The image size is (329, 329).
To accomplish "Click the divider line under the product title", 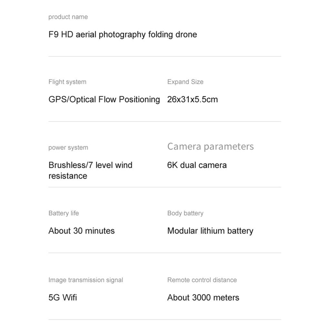I will point(164,56).
